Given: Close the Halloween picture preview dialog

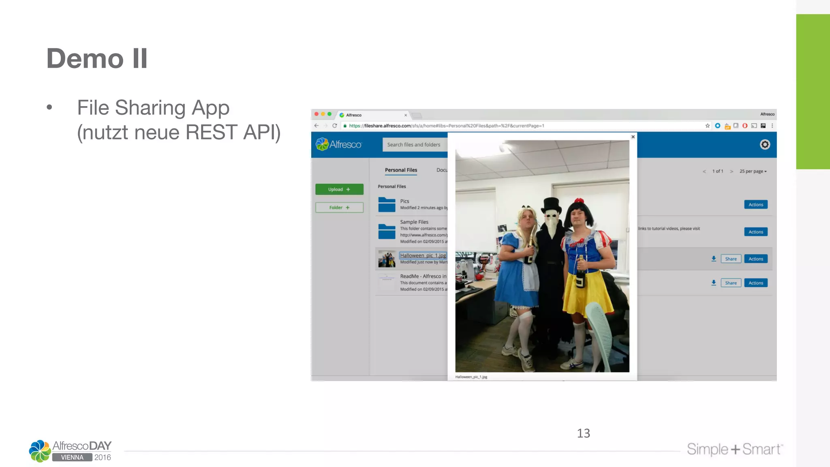Looking at the screenshot, I should pos(633,137).
